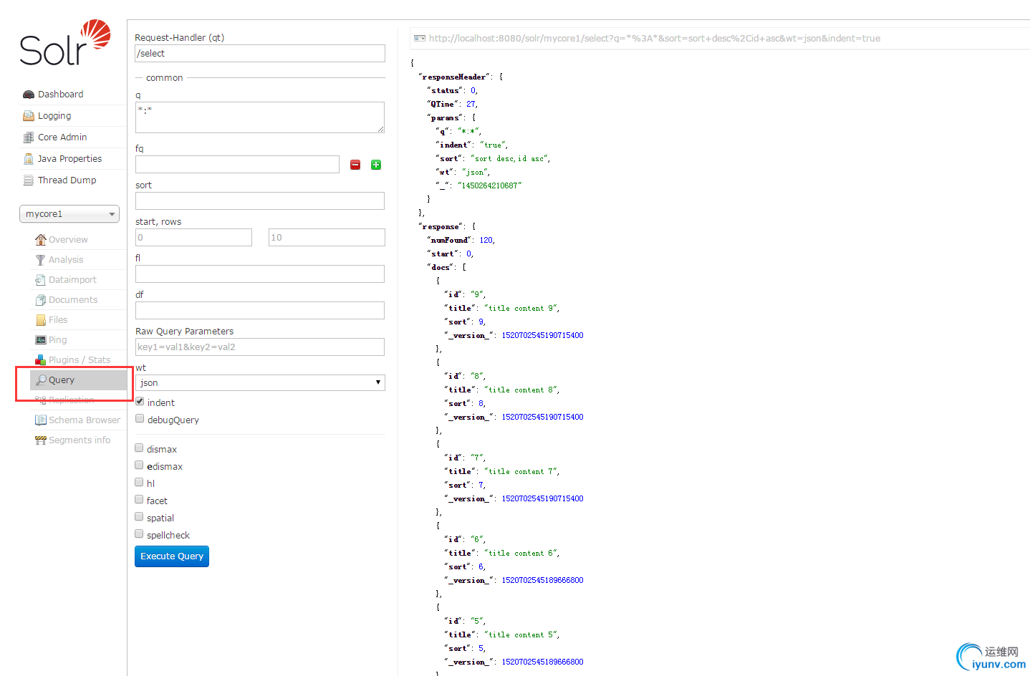The height and width of the screenshot is (676, 1030).
Task: Click the Java Properties icon
Action: [x=29, y=159]
